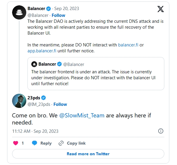Copy link to the tweet
The image size is (177, 165).
tap(72, 143)
